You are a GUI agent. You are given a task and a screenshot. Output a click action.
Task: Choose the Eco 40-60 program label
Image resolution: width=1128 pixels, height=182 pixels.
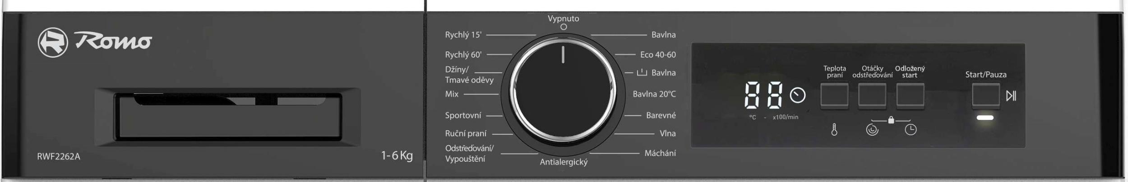pos(658,55)
